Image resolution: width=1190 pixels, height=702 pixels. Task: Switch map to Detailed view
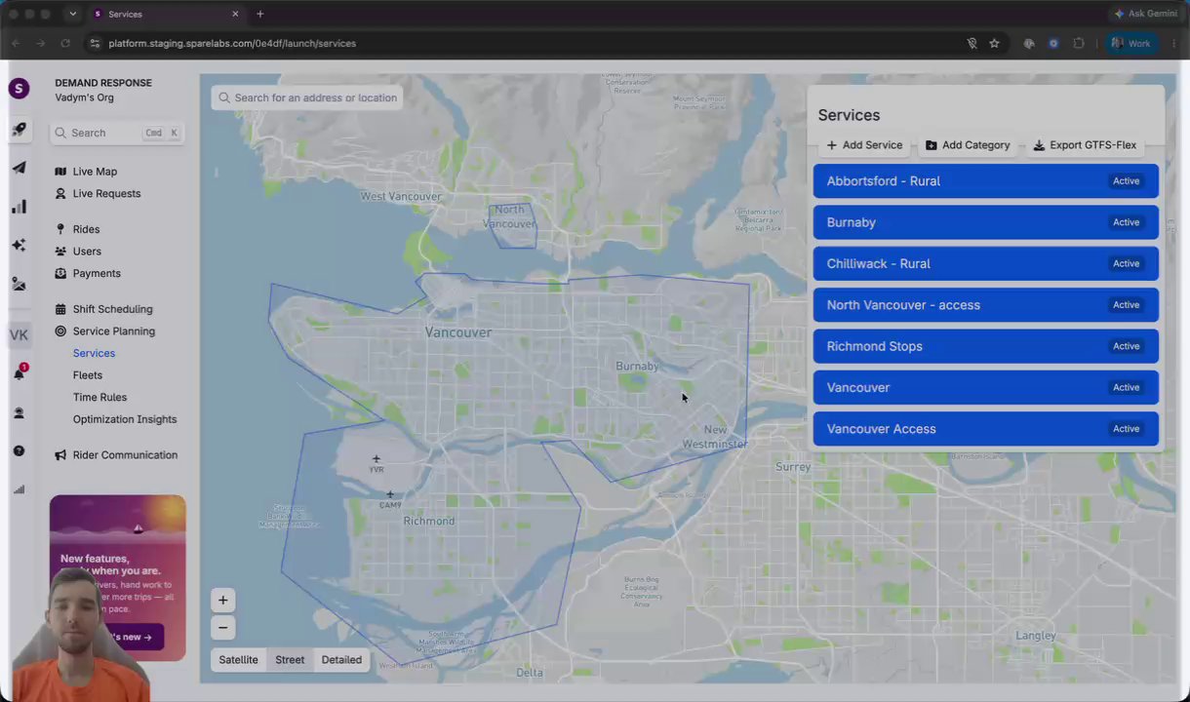341,660
